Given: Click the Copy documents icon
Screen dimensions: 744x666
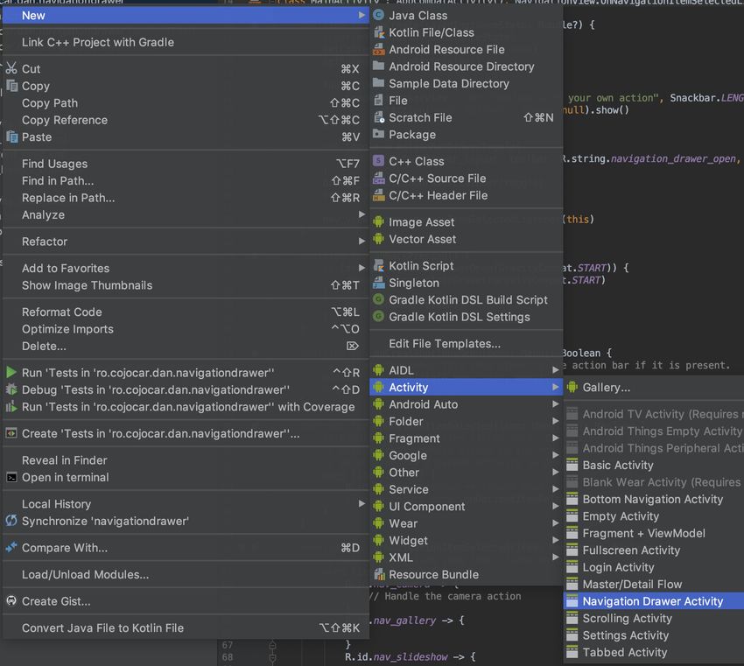Looking at the screenshot, I should pyautogui.click(x=11, y=86).
